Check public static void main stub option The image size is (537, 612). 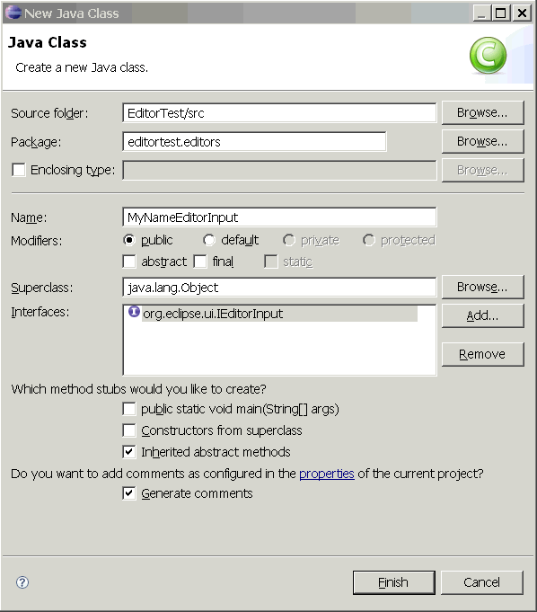pos(129,409)
